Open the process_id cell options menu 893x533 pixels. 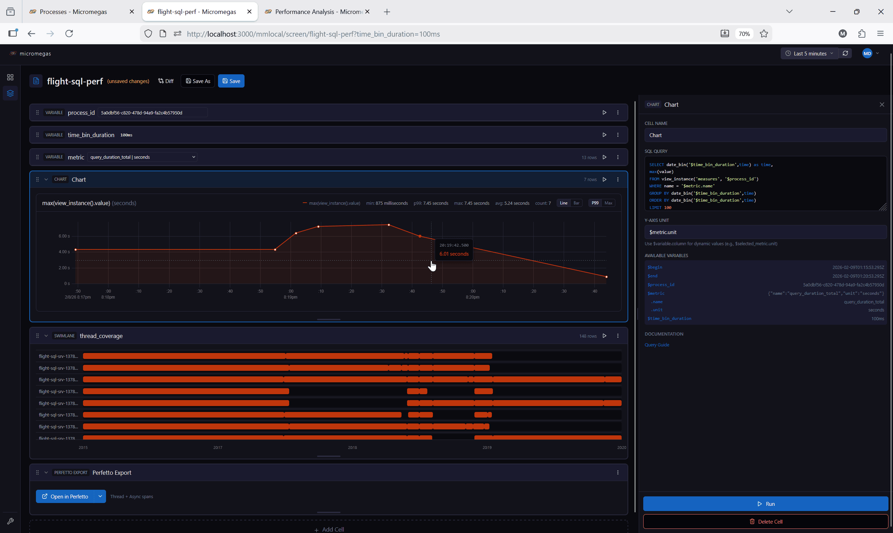(617, 112)
